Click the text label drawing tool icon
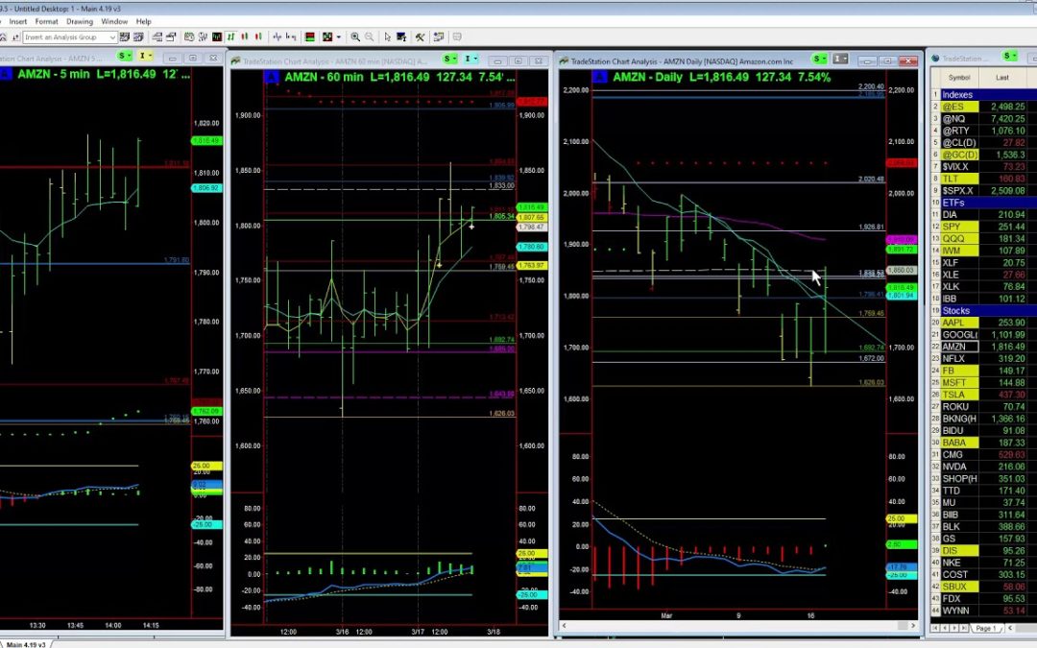The height and width of the screenshot is (648, 1037). tap(400, 36)
